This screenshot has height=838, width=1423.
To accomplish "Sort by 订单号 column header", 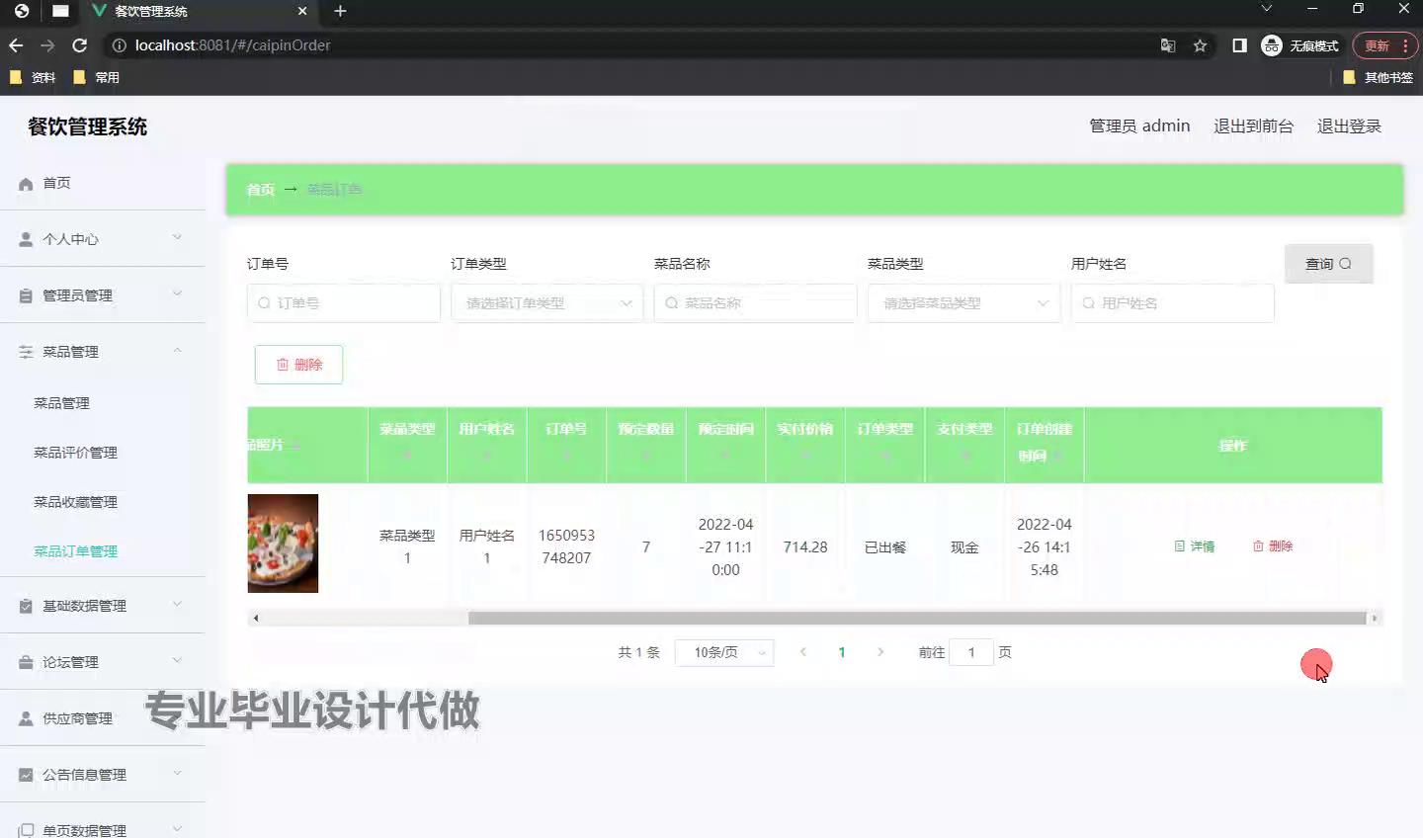I will [x=566, y=444].
